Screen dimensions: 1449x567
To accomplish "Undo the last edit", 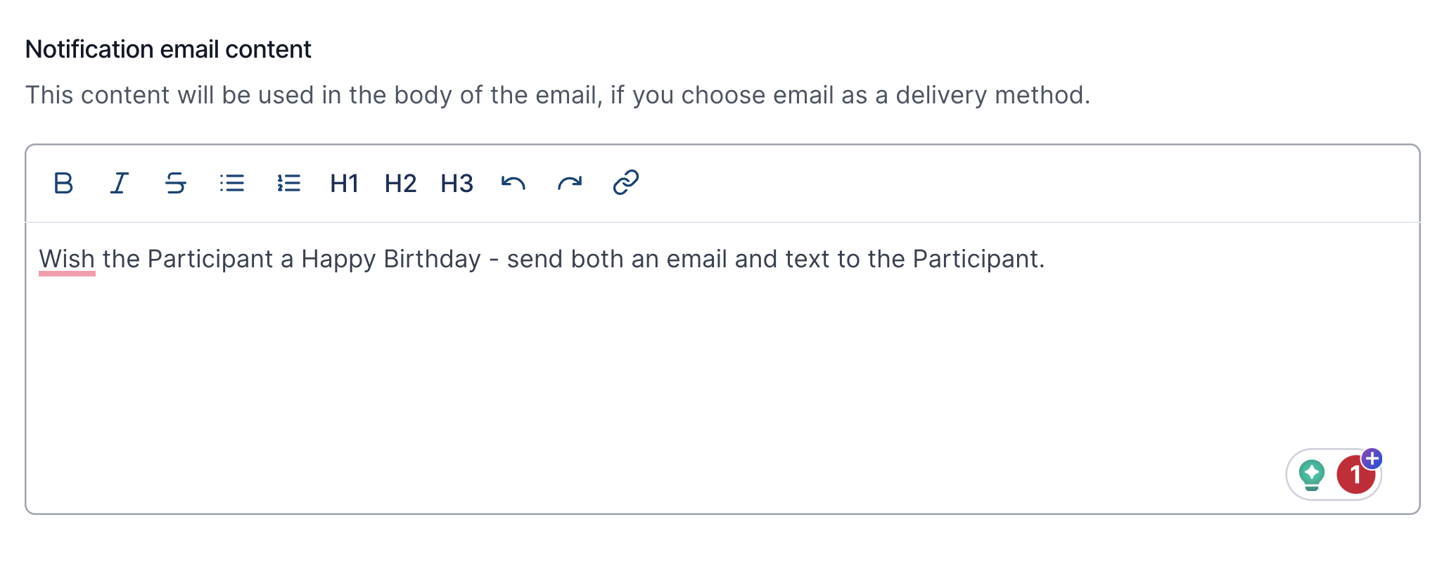I will pyautogui.click(x=513, y=184).
